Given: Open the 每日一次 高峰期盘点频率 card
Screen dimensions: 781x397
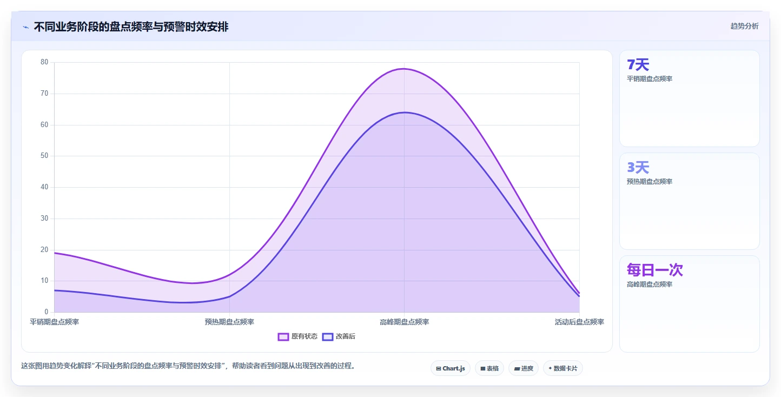Looking at the screenshot, I should [690, 304].
